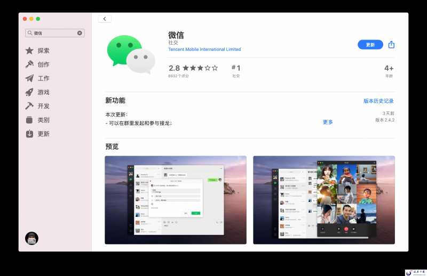
Task: Click the 新功能 heading
Action: tap(115, 100)
